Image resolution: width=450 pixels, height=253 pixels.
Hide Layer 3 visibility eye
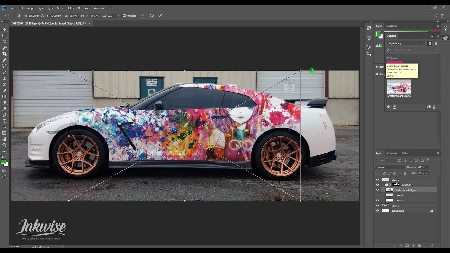coord(378,180)
